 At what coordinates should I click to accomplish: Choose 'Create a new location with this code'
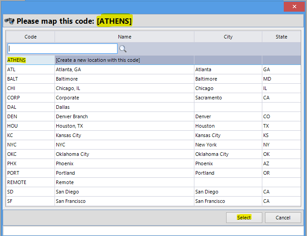coord(125,60)
